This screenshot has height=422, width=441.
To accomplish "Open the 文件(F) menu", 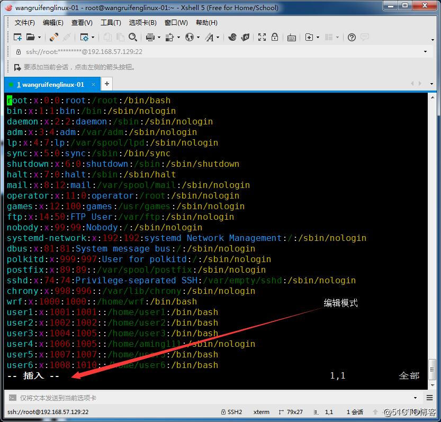I will coord(24,23).
